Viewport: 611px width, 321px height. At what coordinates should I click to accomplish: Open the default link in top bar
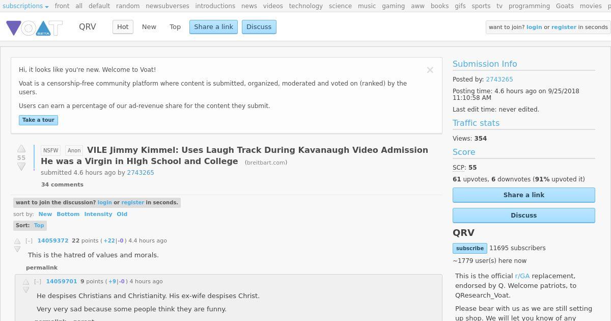(99, 6)
